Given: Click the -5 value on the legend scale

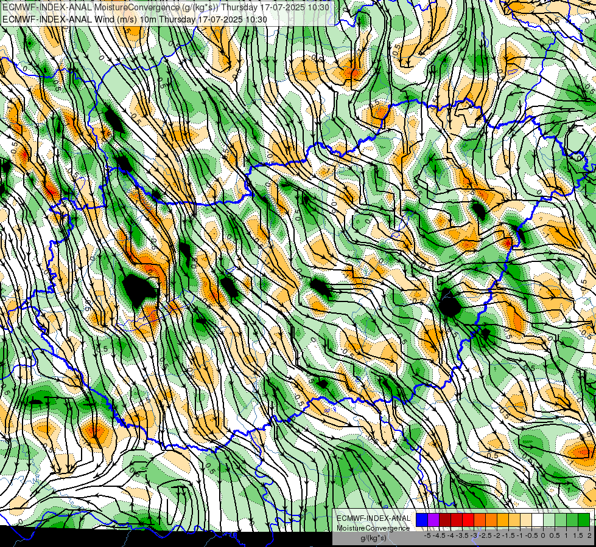Looking at the screenshot, I should point(427,535).
